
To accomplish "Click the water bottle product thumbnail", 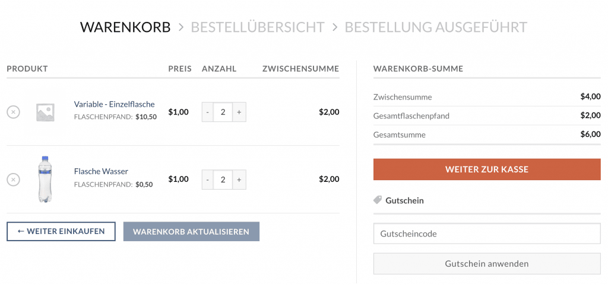I will click(45, 179).
